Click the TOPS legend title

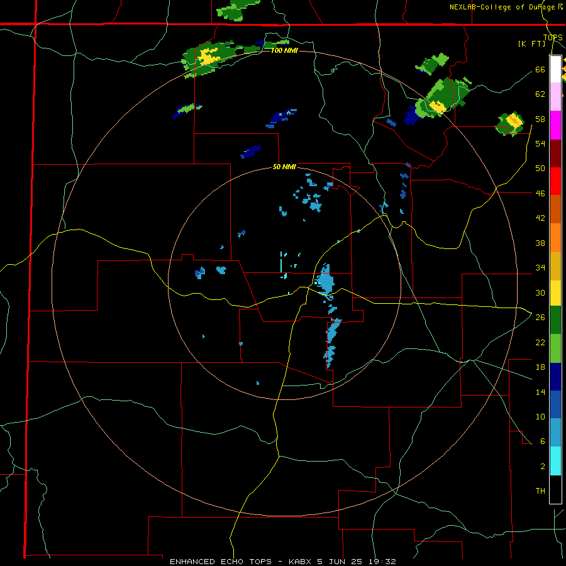553,38
